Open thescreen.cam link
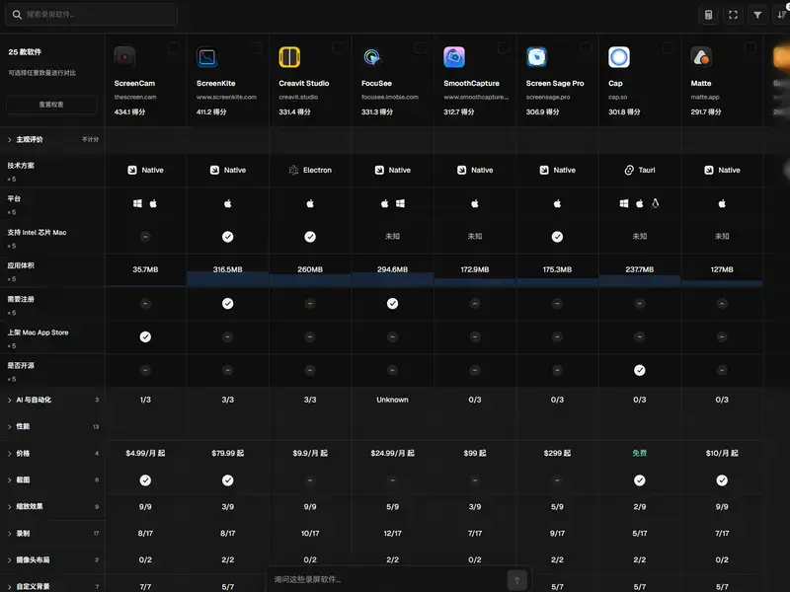The height and width of the screenshot is (592, 790). pos(135,97)
